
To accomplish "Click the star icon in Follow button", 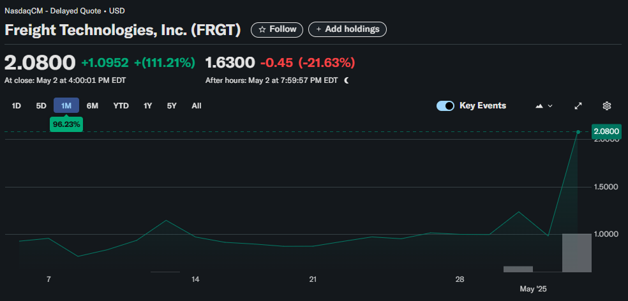I will (262, 29).
